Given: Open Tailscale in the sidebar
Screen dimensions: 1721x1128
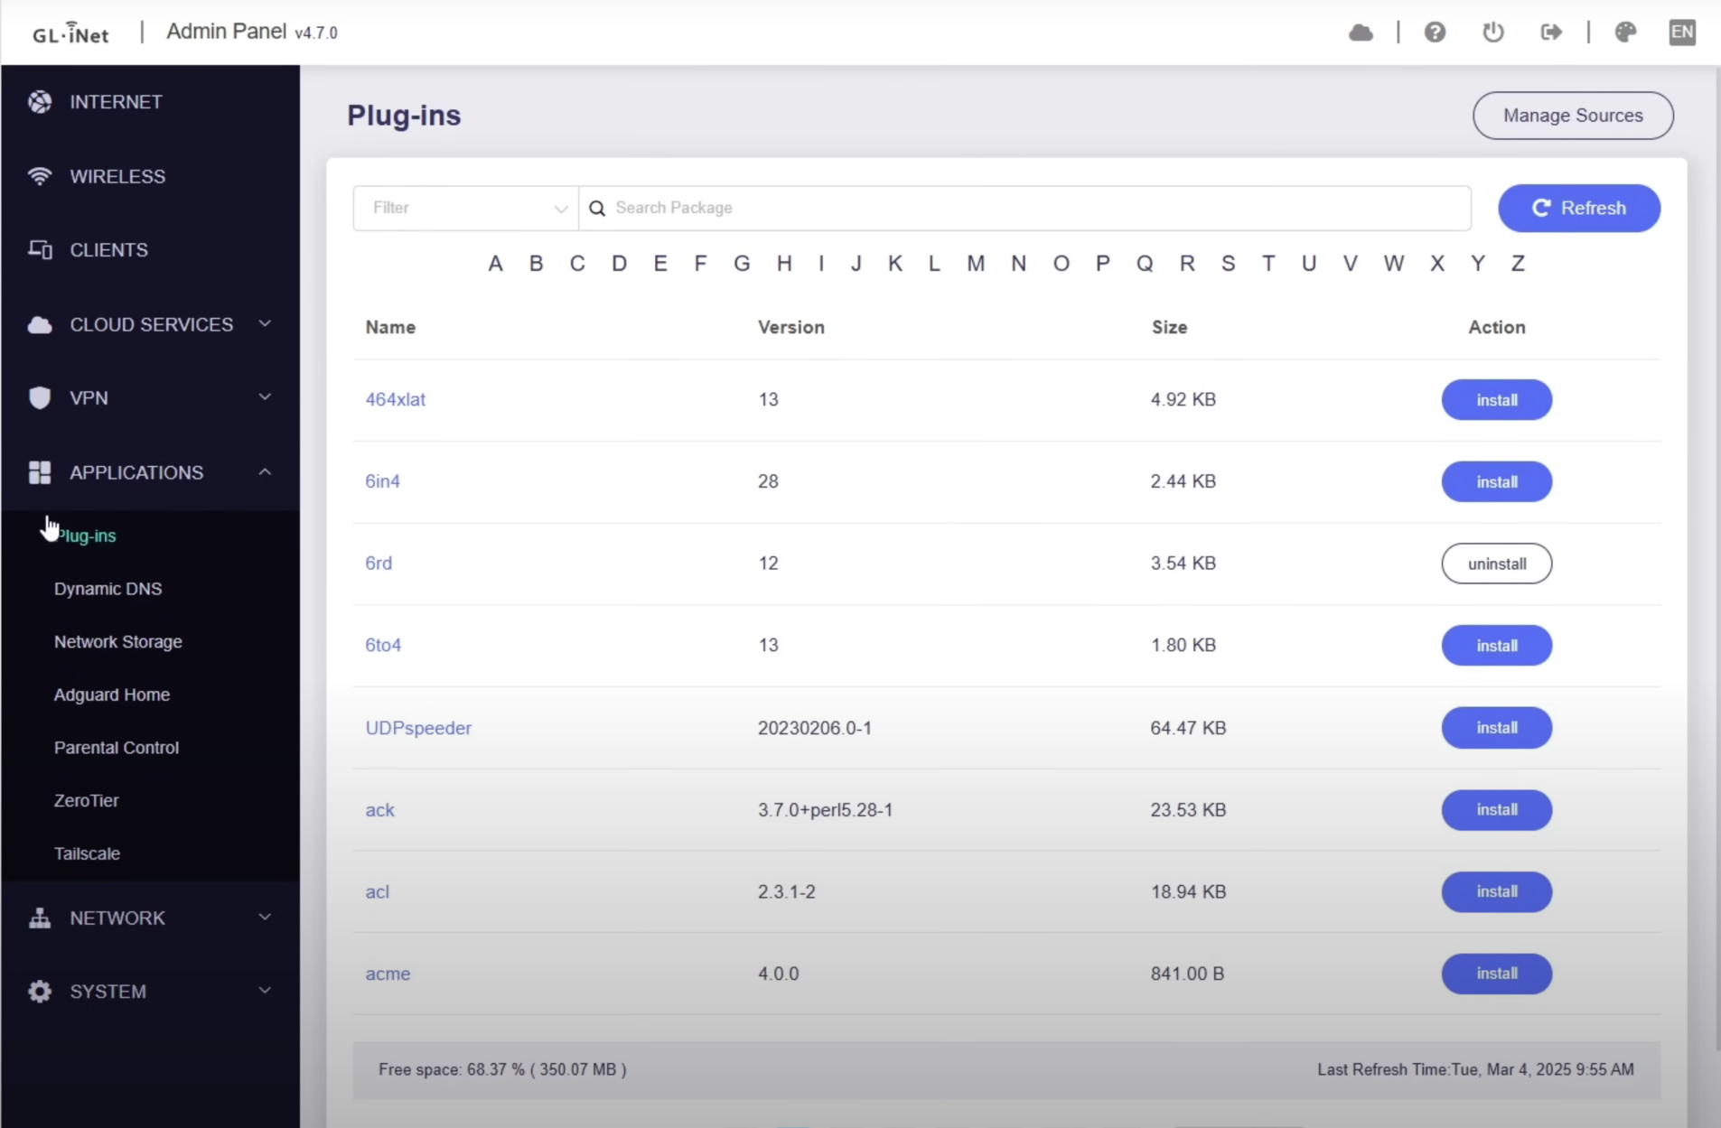Looking at the screenshot, I should click(88, 853).
